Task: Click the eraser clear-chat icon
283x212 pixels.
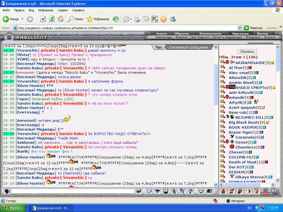Action: 149,191
